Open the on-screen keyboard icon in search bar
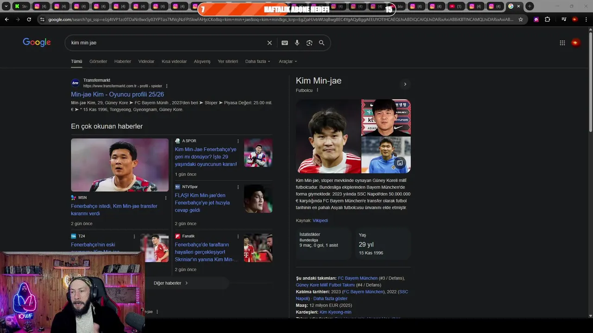The height and width of the screenshot is (333, 593). [284, 43]
